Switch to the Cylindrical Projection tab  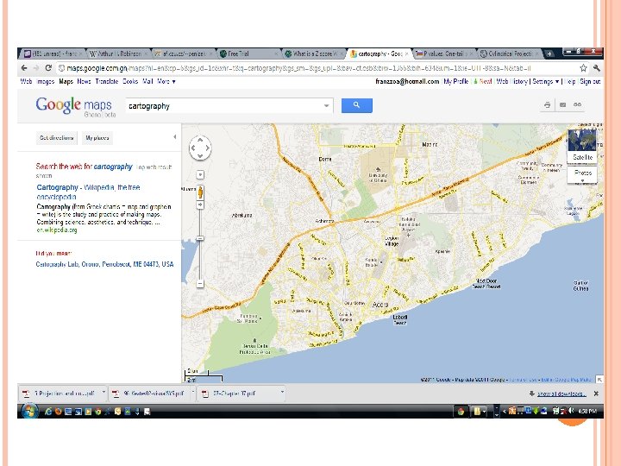point(508,54)
